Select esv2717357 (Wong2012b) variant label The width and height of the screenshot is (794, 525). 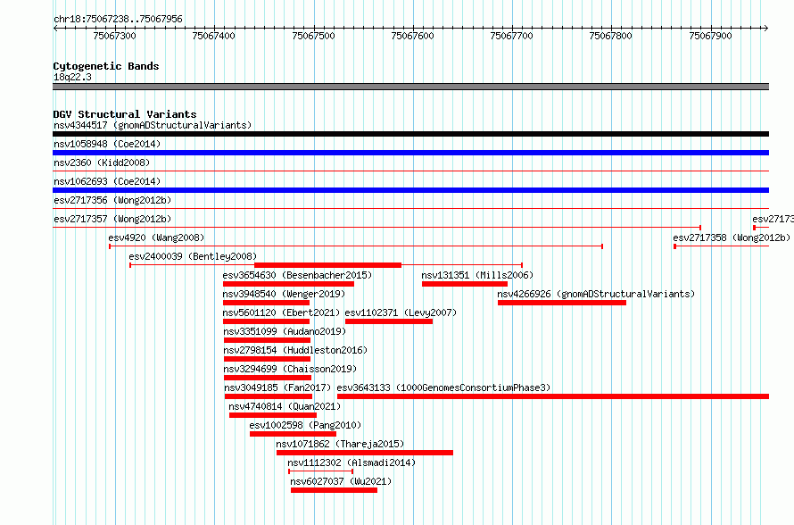(x=112, y=219)
